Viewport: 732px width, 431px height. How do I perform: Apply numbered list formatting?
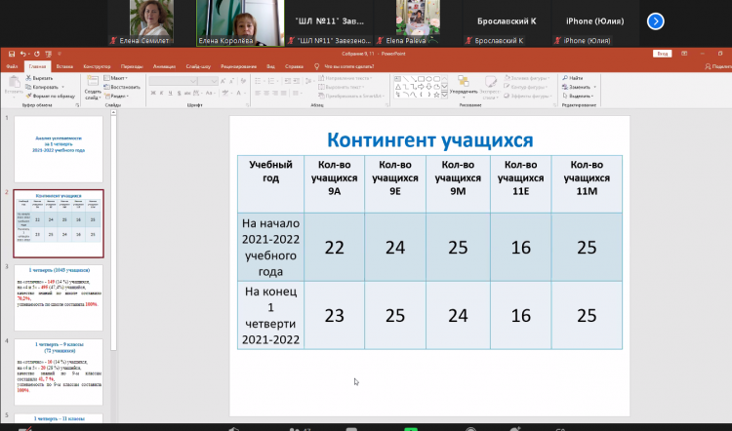click(x=272, y=81)
